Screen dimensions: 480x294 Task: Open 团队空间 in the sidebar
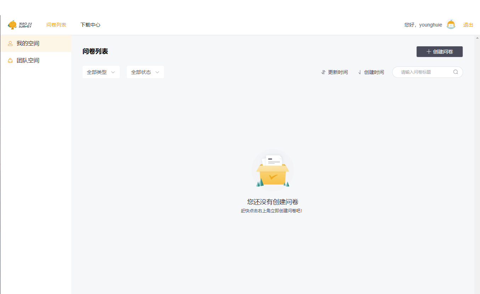[28, 60]
